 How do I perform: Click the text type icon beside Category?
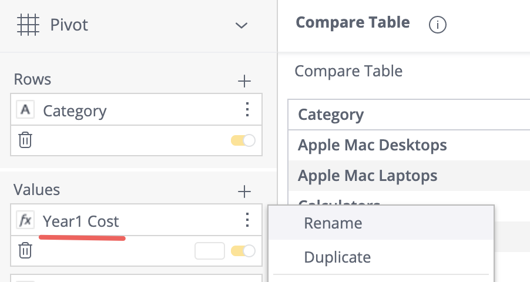(25, 109)
